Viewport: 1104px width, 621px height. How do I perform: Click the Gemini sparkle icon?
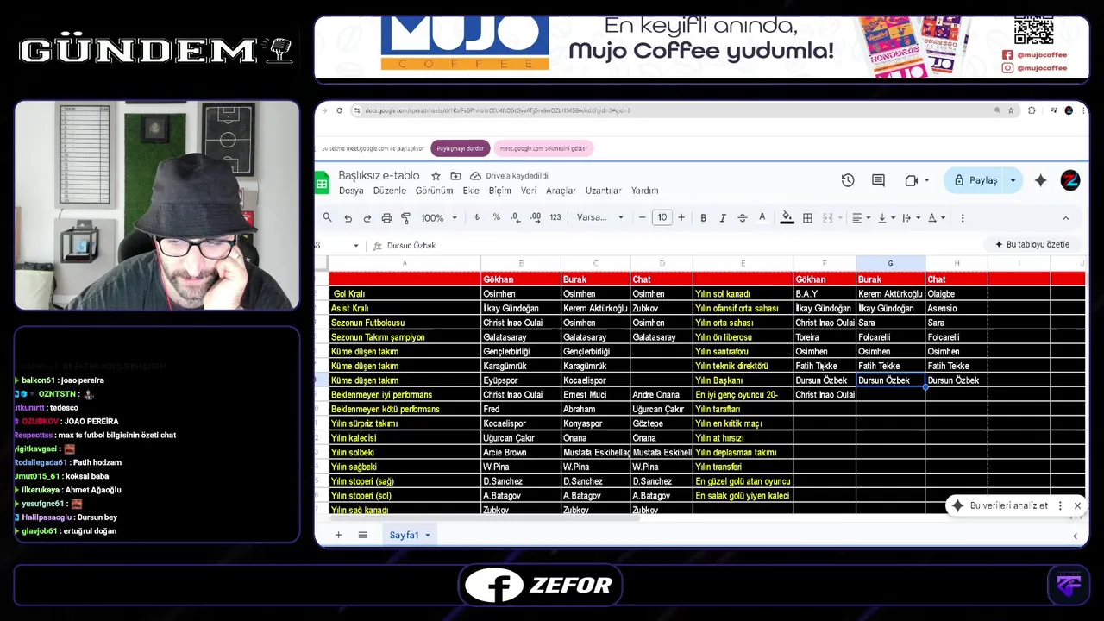1041,180
